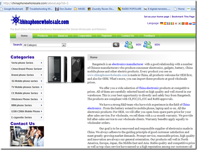Screen dimensions: 197x150
Task: Open the Zoundry Raven bookmark
Action: click(101, 9)
